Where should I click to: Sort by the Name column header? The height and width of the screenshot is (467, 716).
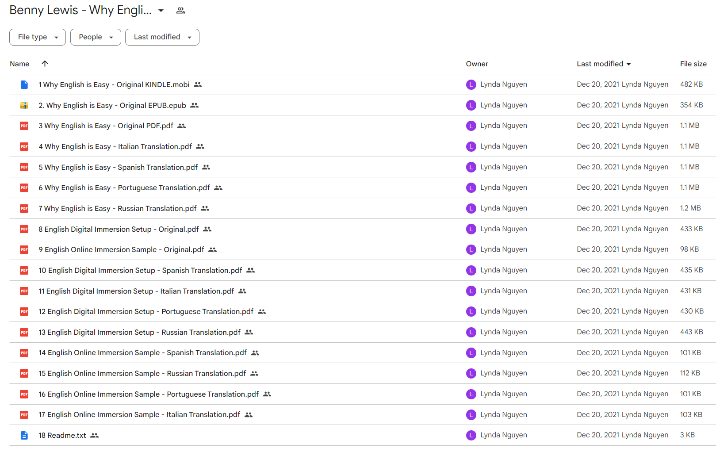click(19, 64)
